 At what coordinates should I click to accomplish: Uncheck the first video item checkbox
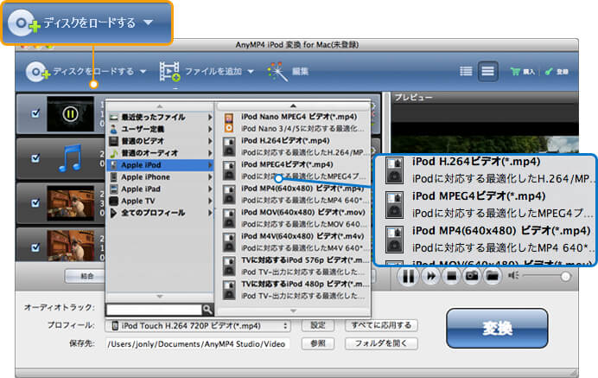click(35, 113)
